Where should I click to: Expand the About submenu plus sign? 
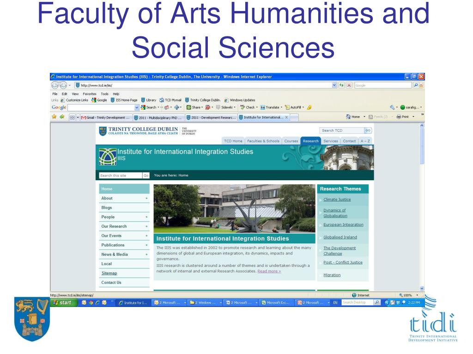pyautogui.click(x=146, y=198)
